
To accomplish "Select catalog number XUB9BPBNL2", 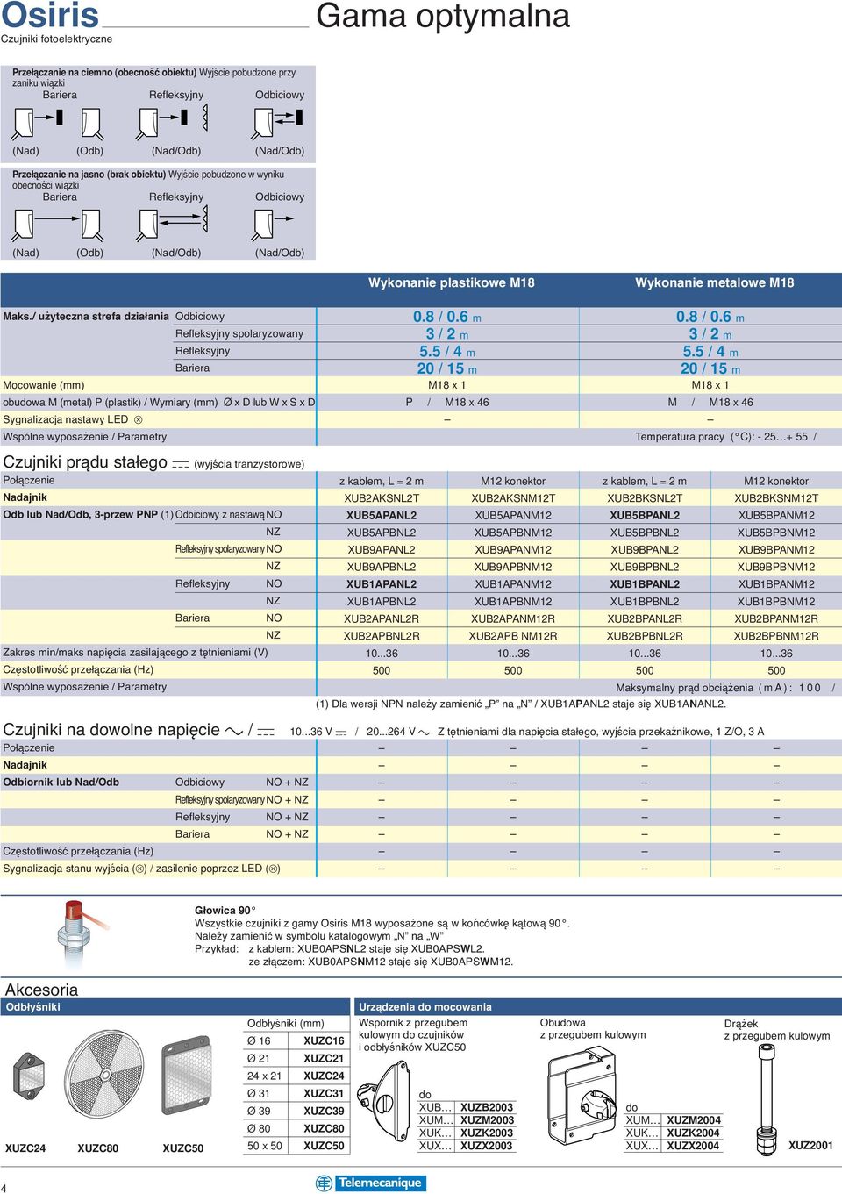I will (645, 567).
